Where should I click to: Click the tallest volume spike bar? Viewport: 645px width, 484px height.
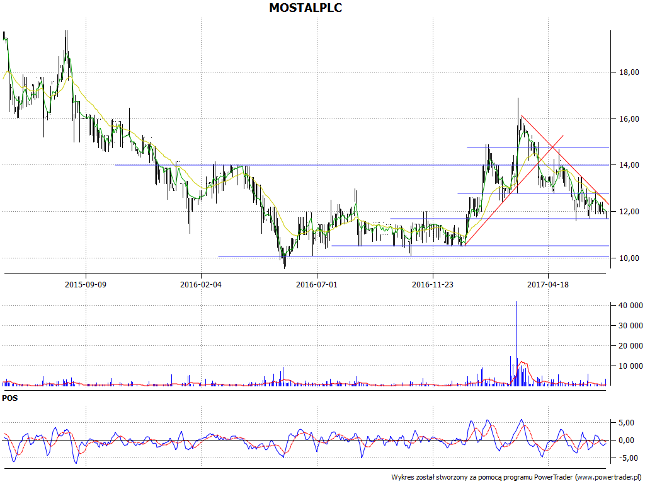point(517,343)
